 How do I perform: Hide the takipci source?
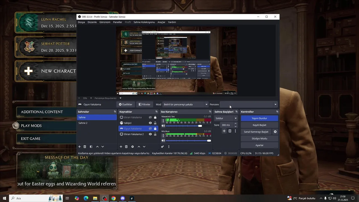[x=150, y=123]
